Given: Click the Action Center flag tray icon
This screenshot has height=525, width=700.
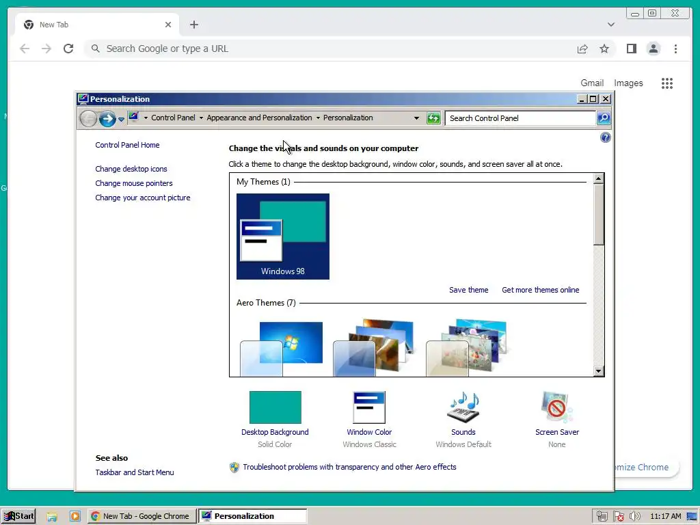Looking at the screenshot, I should pyautogui.click(x=618, y=517).
